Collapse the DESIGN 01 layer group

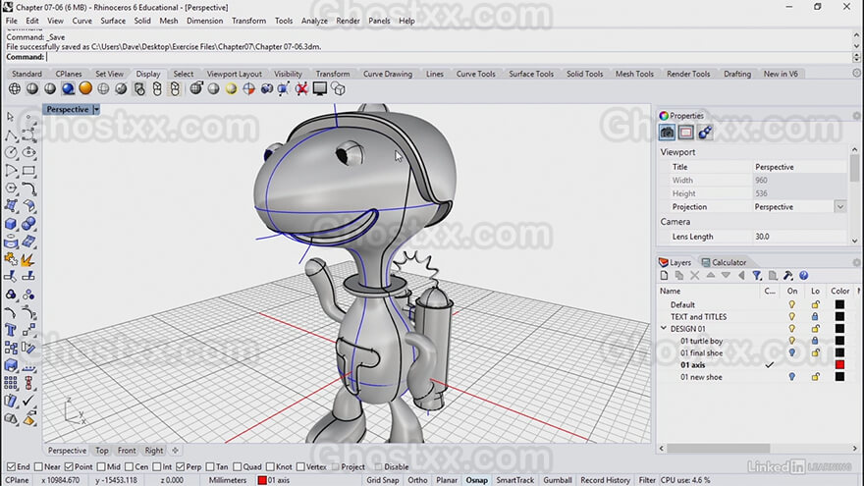(664, 328)
